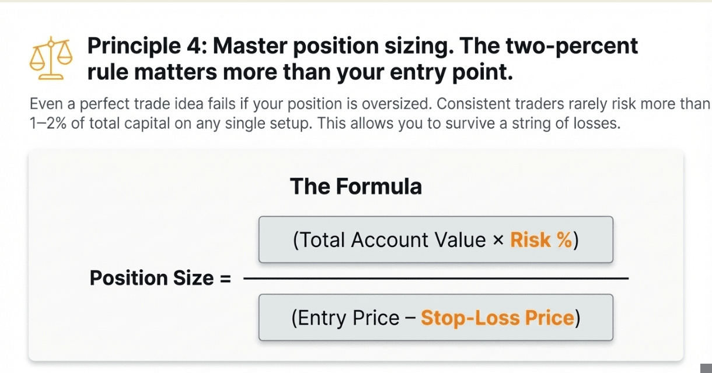Click the words 'Entry Price'
Screen dimensions: 712x373
(348, 318)
